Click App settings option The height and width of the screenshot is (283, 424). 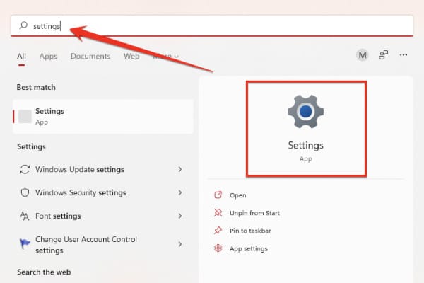[x=249, y=249]
